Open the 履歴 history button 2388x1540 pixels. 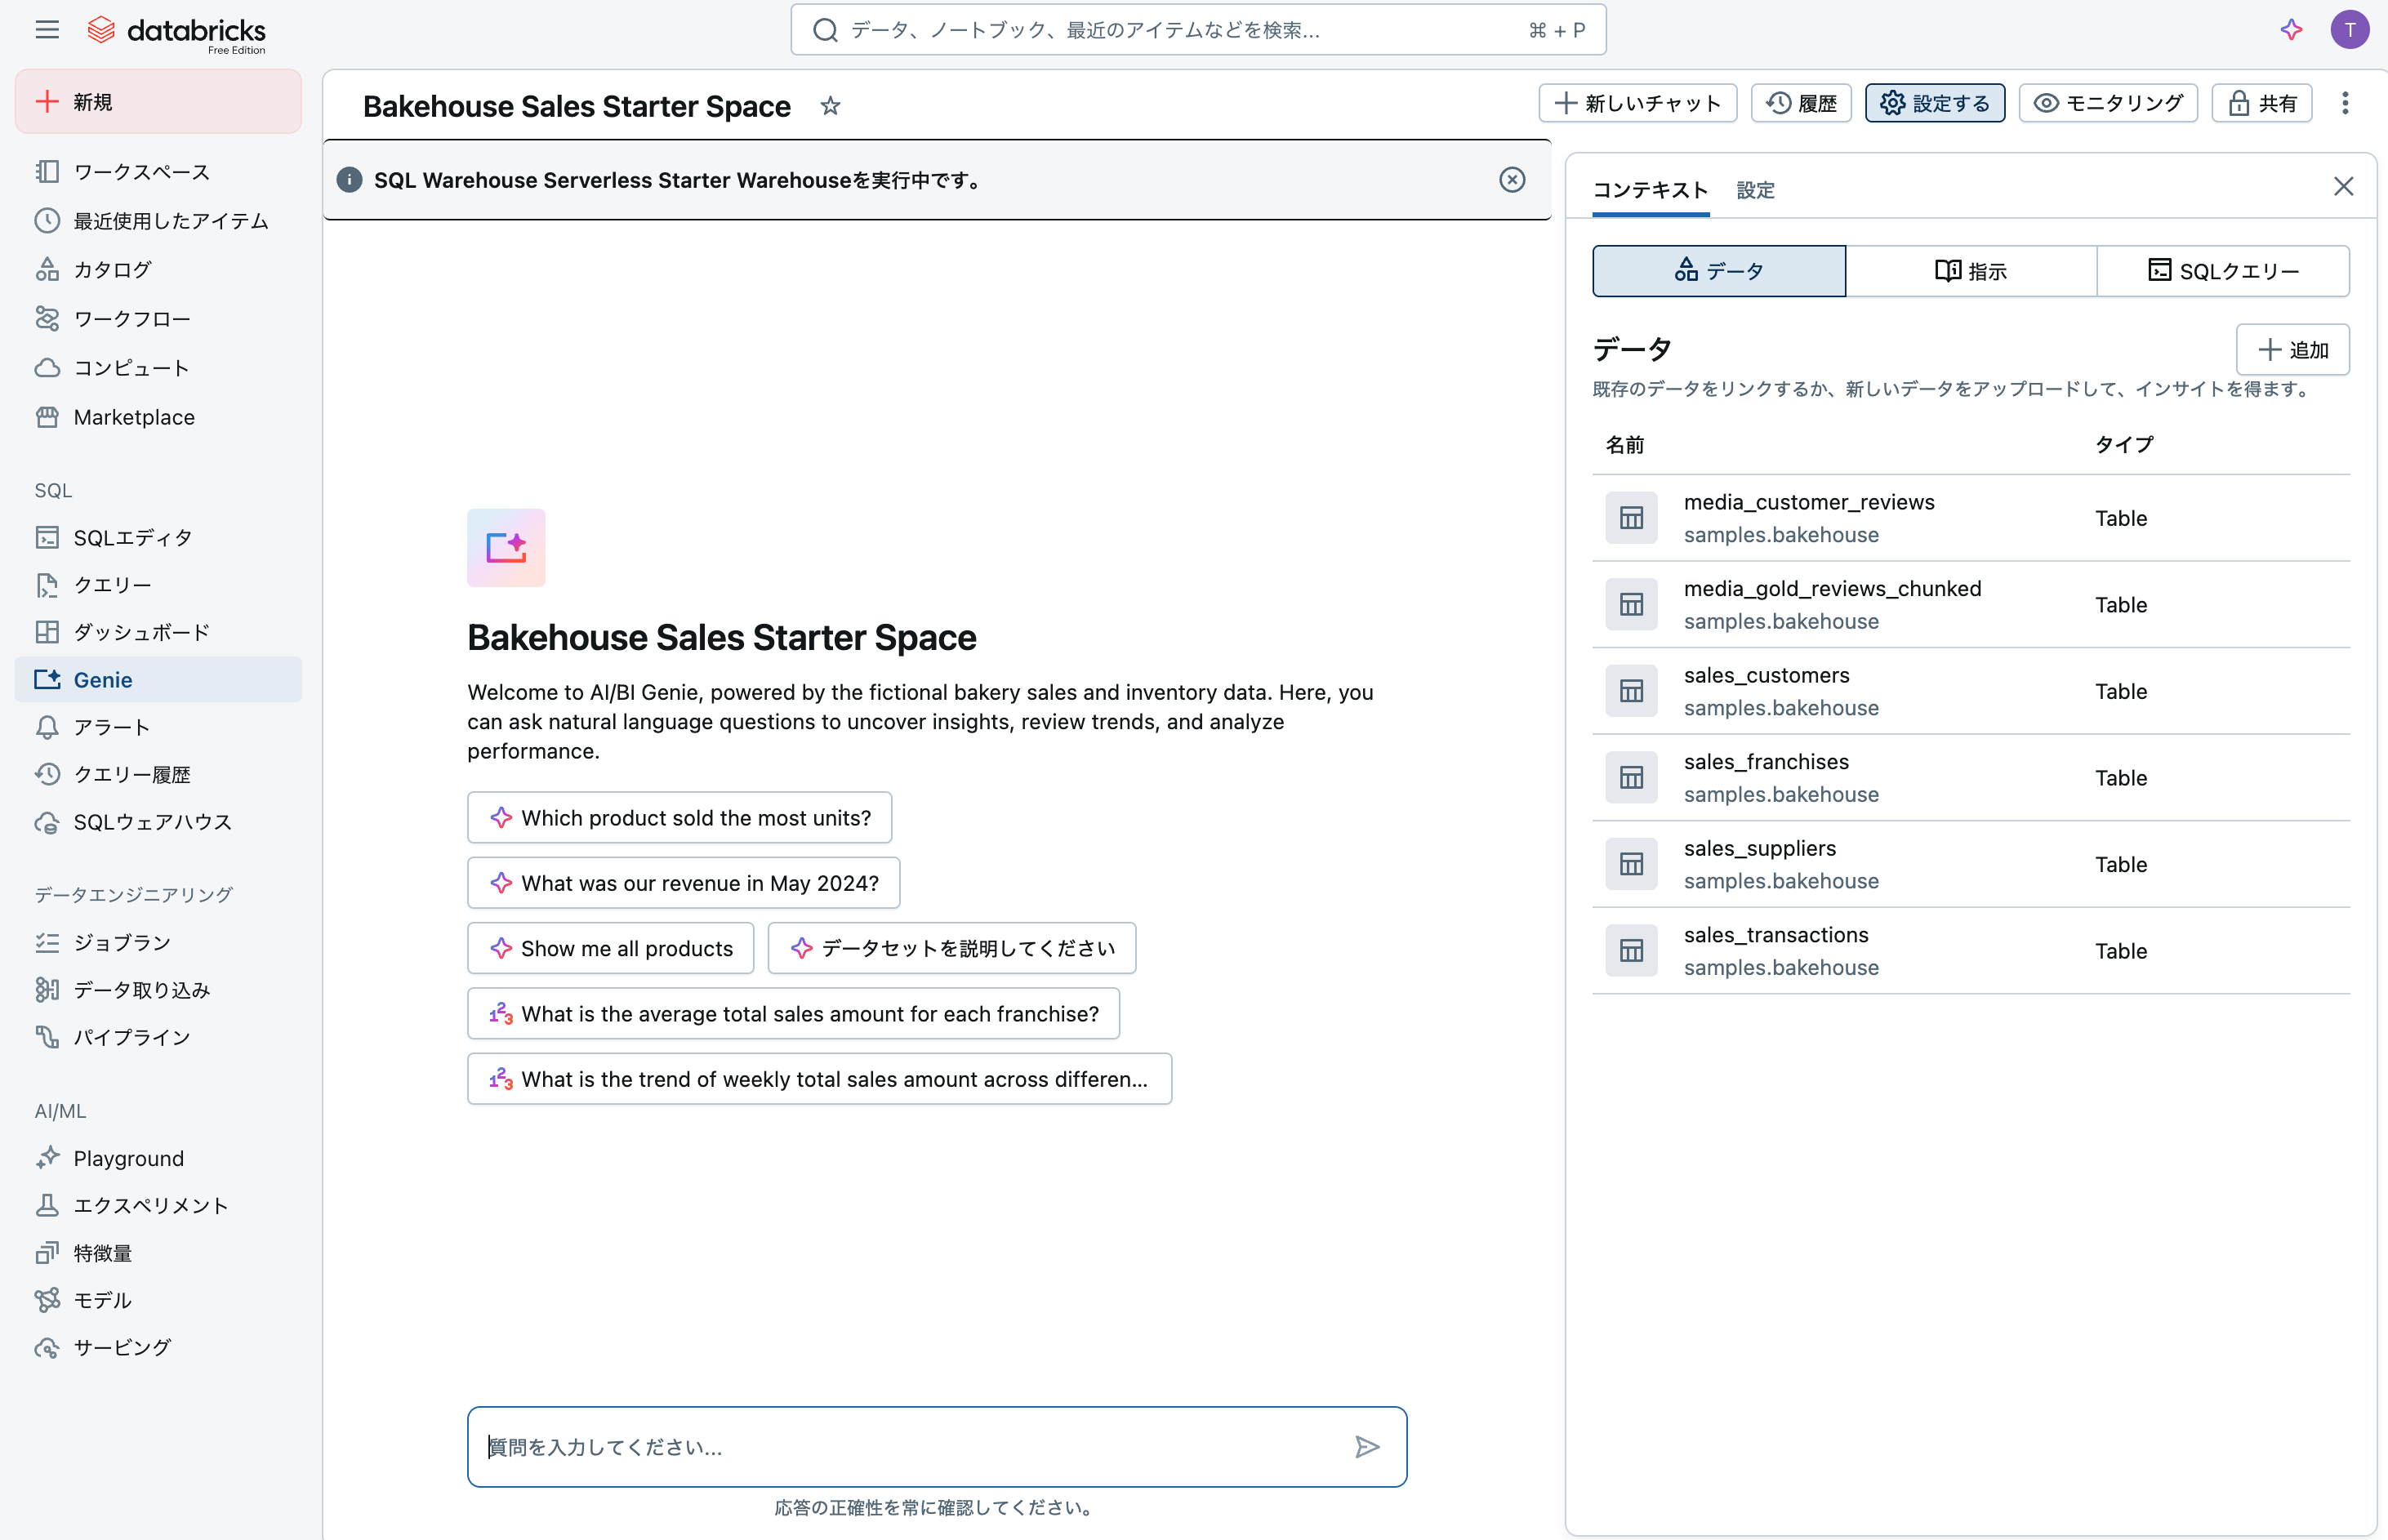tap(1801, 103)
